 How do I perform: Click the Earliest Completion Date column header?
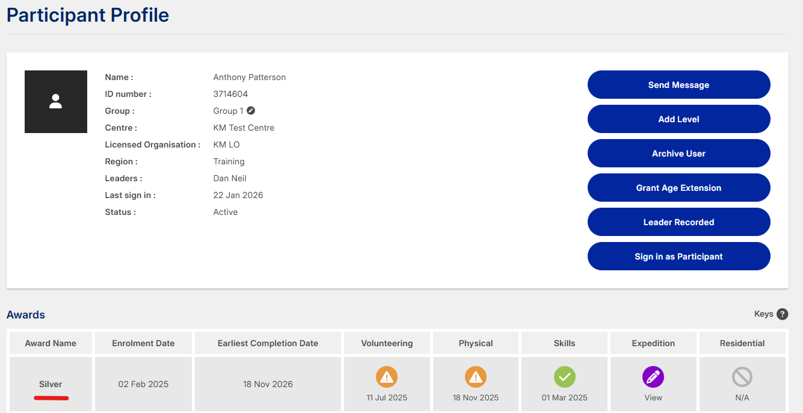(x=268, y=343)
